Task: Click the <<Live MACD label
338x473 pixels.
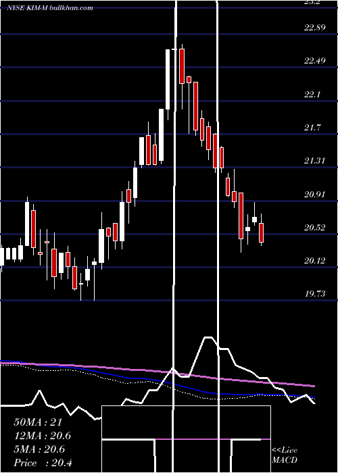Action: click(285, 455)
